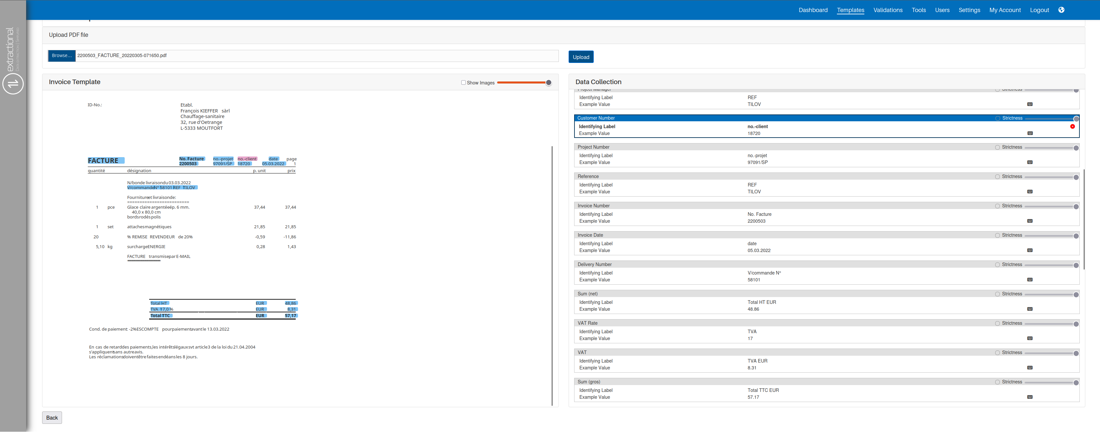This screenshot has width=1100, height=432.
Task: Click the keyboard icon in VAT Rate section
Action: click(x=1029, y=339)
